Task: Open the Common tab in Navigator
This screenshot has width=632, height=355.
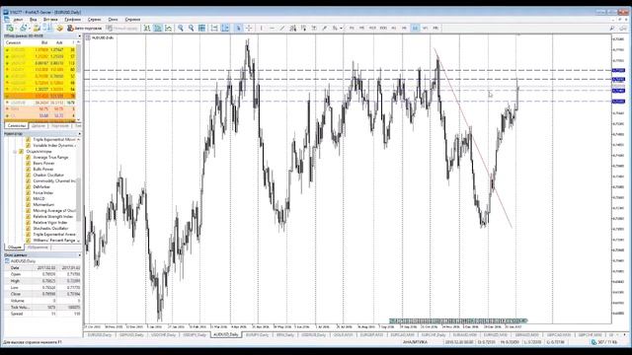Action: pos(14,248)
